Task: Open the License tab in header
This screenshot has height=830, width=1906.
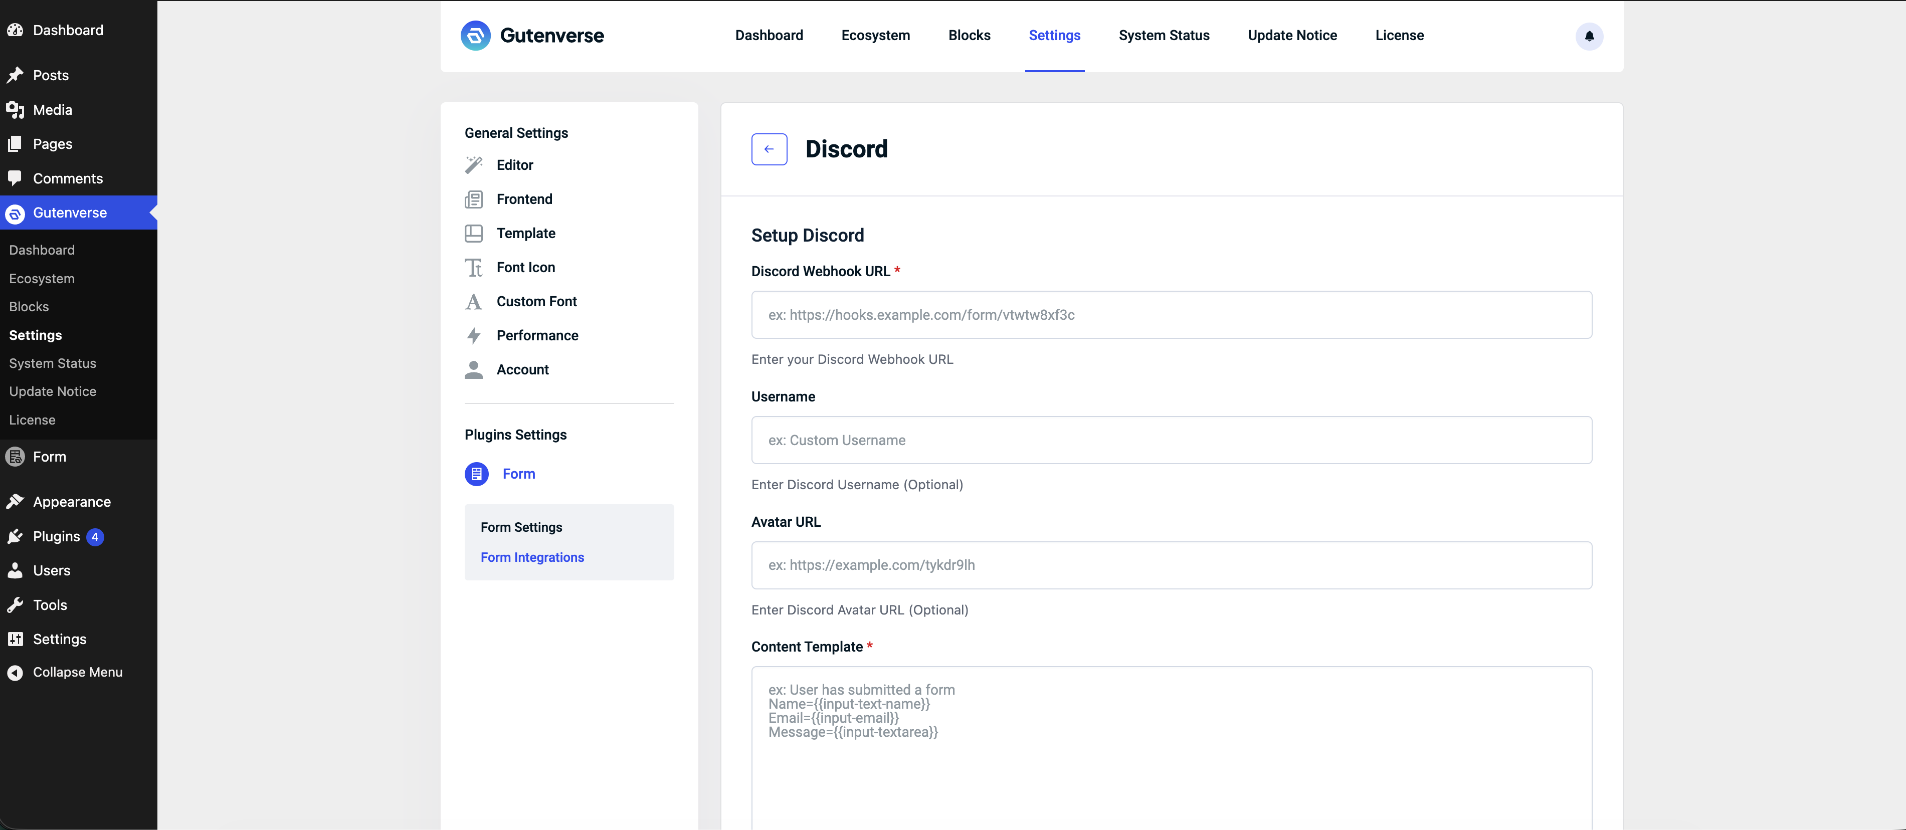Action: click(1399, 36)
